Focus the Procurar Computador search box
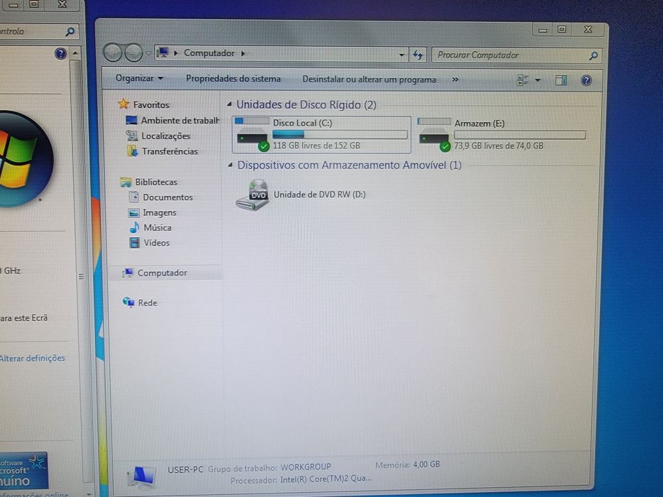 [518, 55]
